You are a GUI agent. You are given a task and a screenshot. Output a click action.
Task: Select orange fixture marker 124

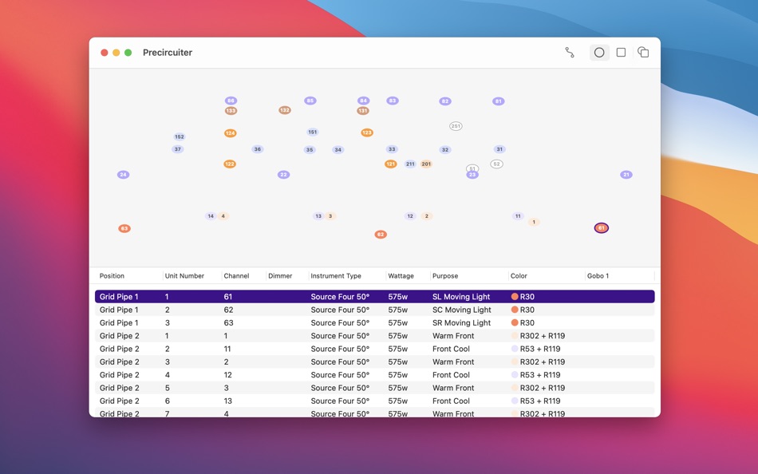point(230,133)
